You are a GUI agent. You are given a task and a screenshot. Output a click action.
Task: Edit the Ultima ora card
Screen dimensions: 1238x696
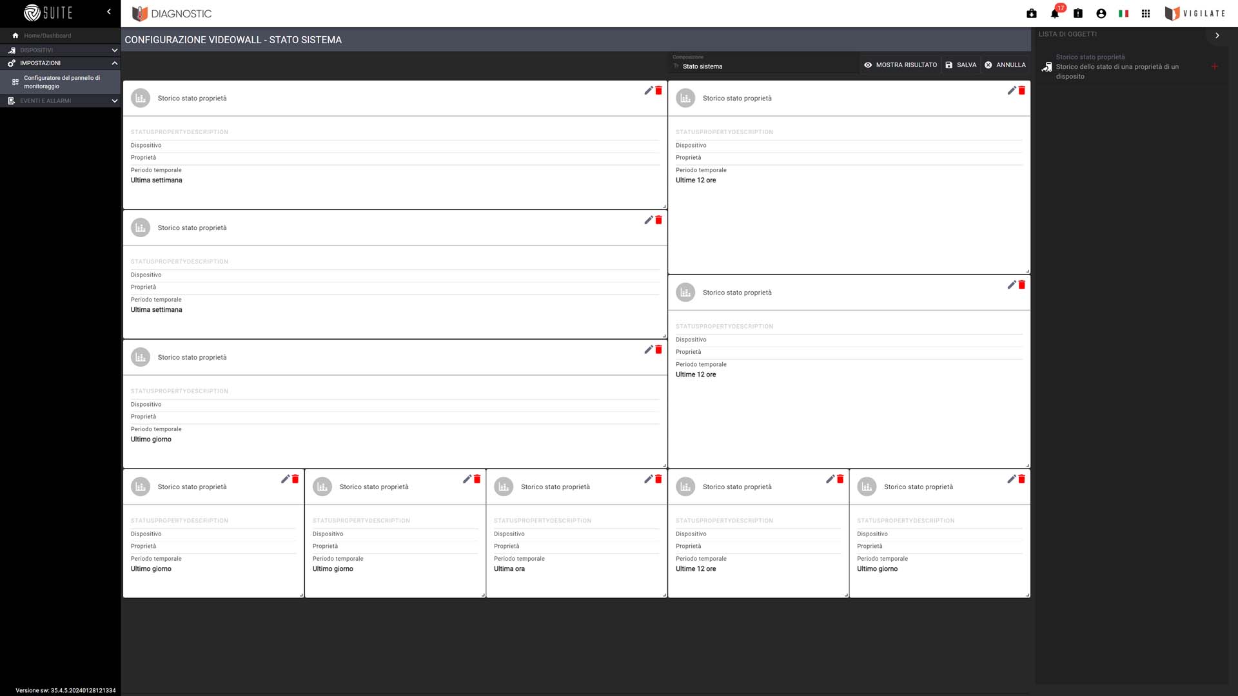[649, 479]
